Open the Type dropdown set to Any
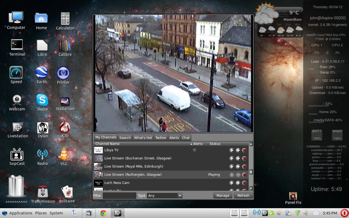This screenshot has width=349, height=218. [165, 195]
